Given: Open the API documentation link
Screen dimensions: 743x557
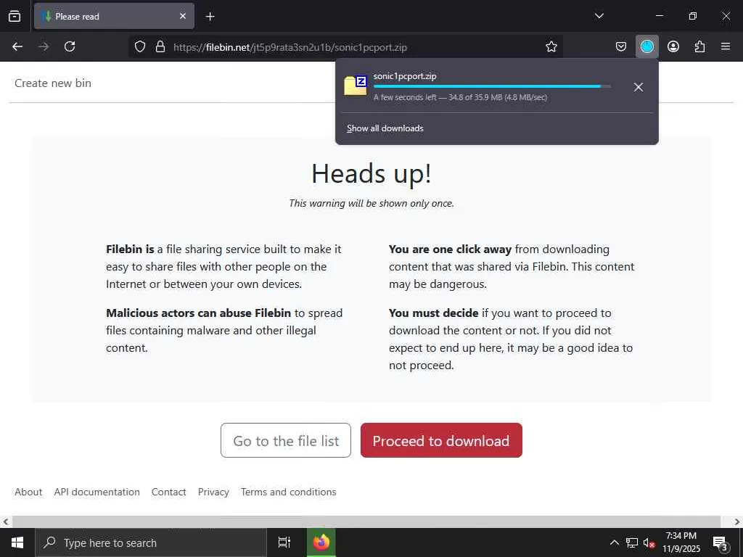Looking at the screenshot, I should click(x=97, y=492).
